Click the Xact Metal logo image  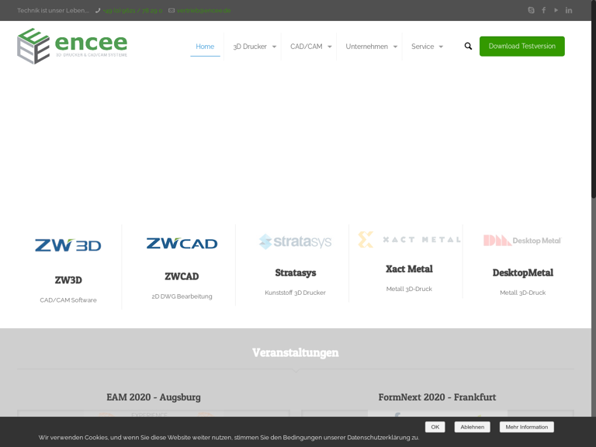coord(409,240)
